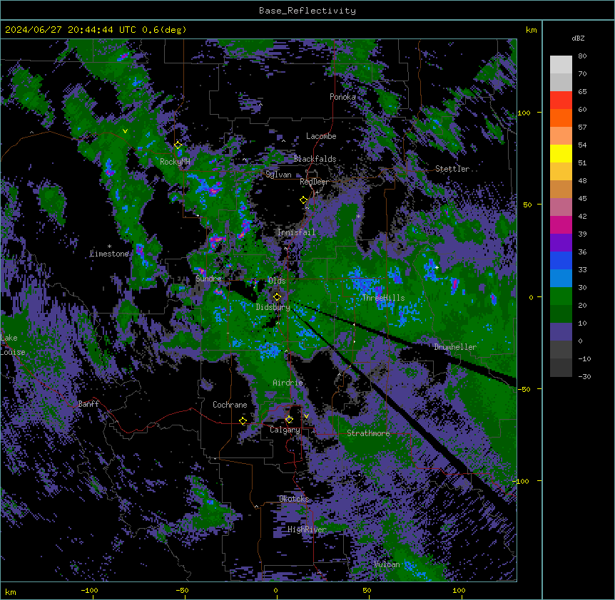615x600 pixels.
Task: Click the -50 tick label on the right axis
Action: pyautogui.click(x=524, y=389)
